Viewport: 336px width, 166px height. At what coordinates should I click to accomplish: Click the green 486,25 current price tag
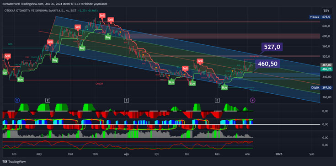(x=326, y=69)
